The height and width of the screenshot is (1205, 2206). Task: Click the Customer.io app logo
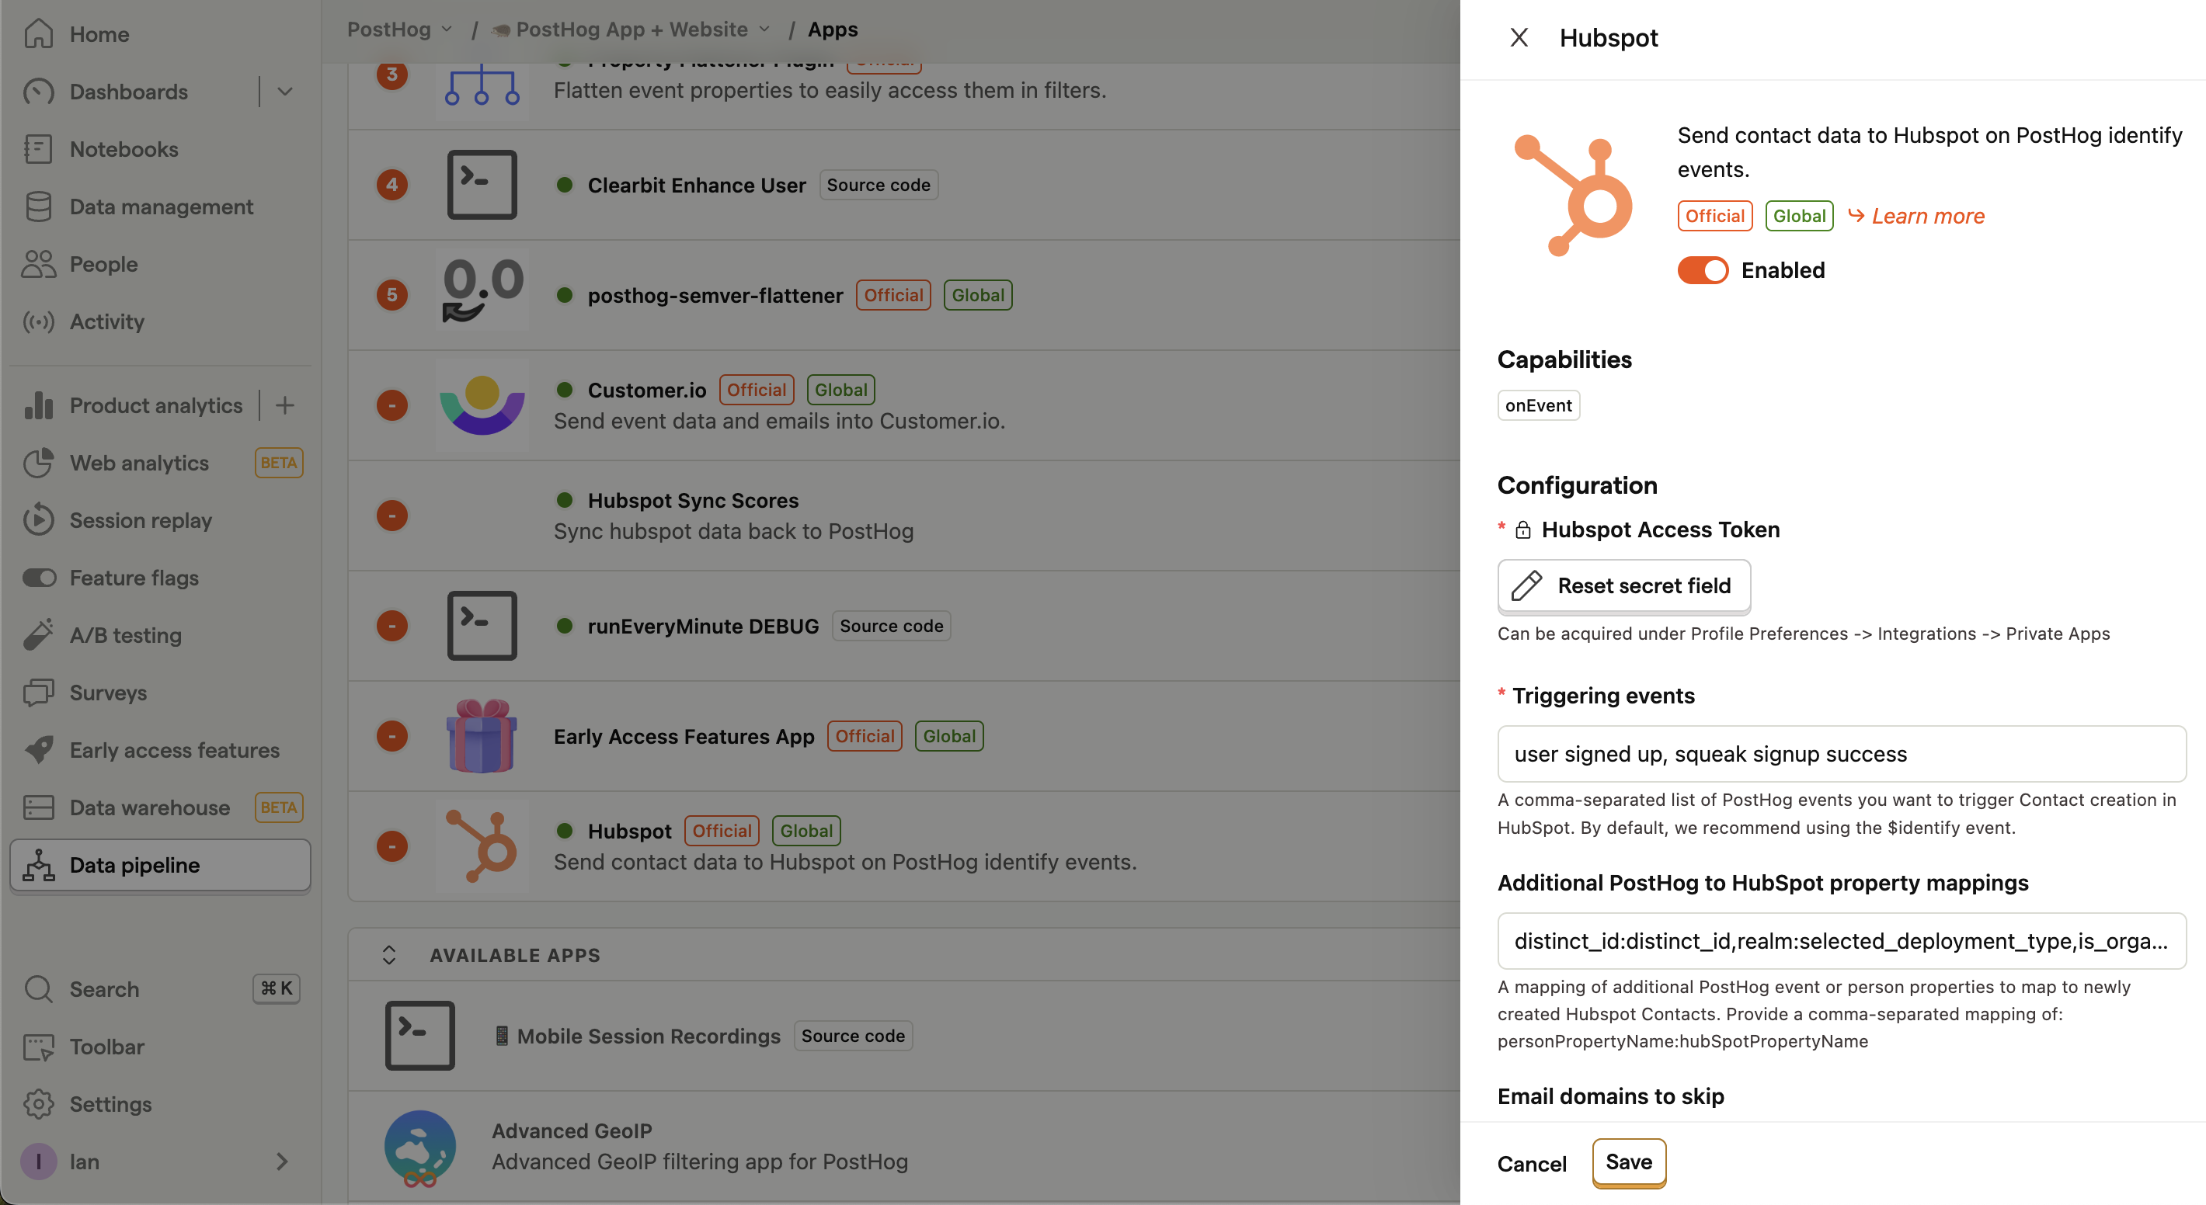coord(482,405)
